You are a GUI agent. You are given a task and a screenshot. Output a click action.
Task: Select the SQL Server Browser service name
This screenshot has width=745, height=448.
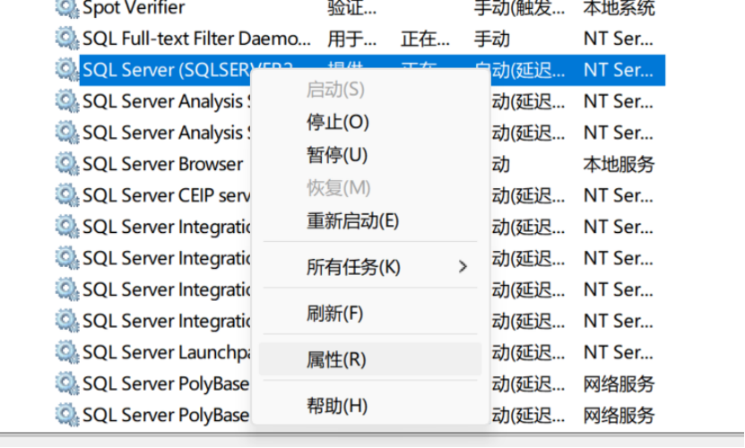(163, 164)
